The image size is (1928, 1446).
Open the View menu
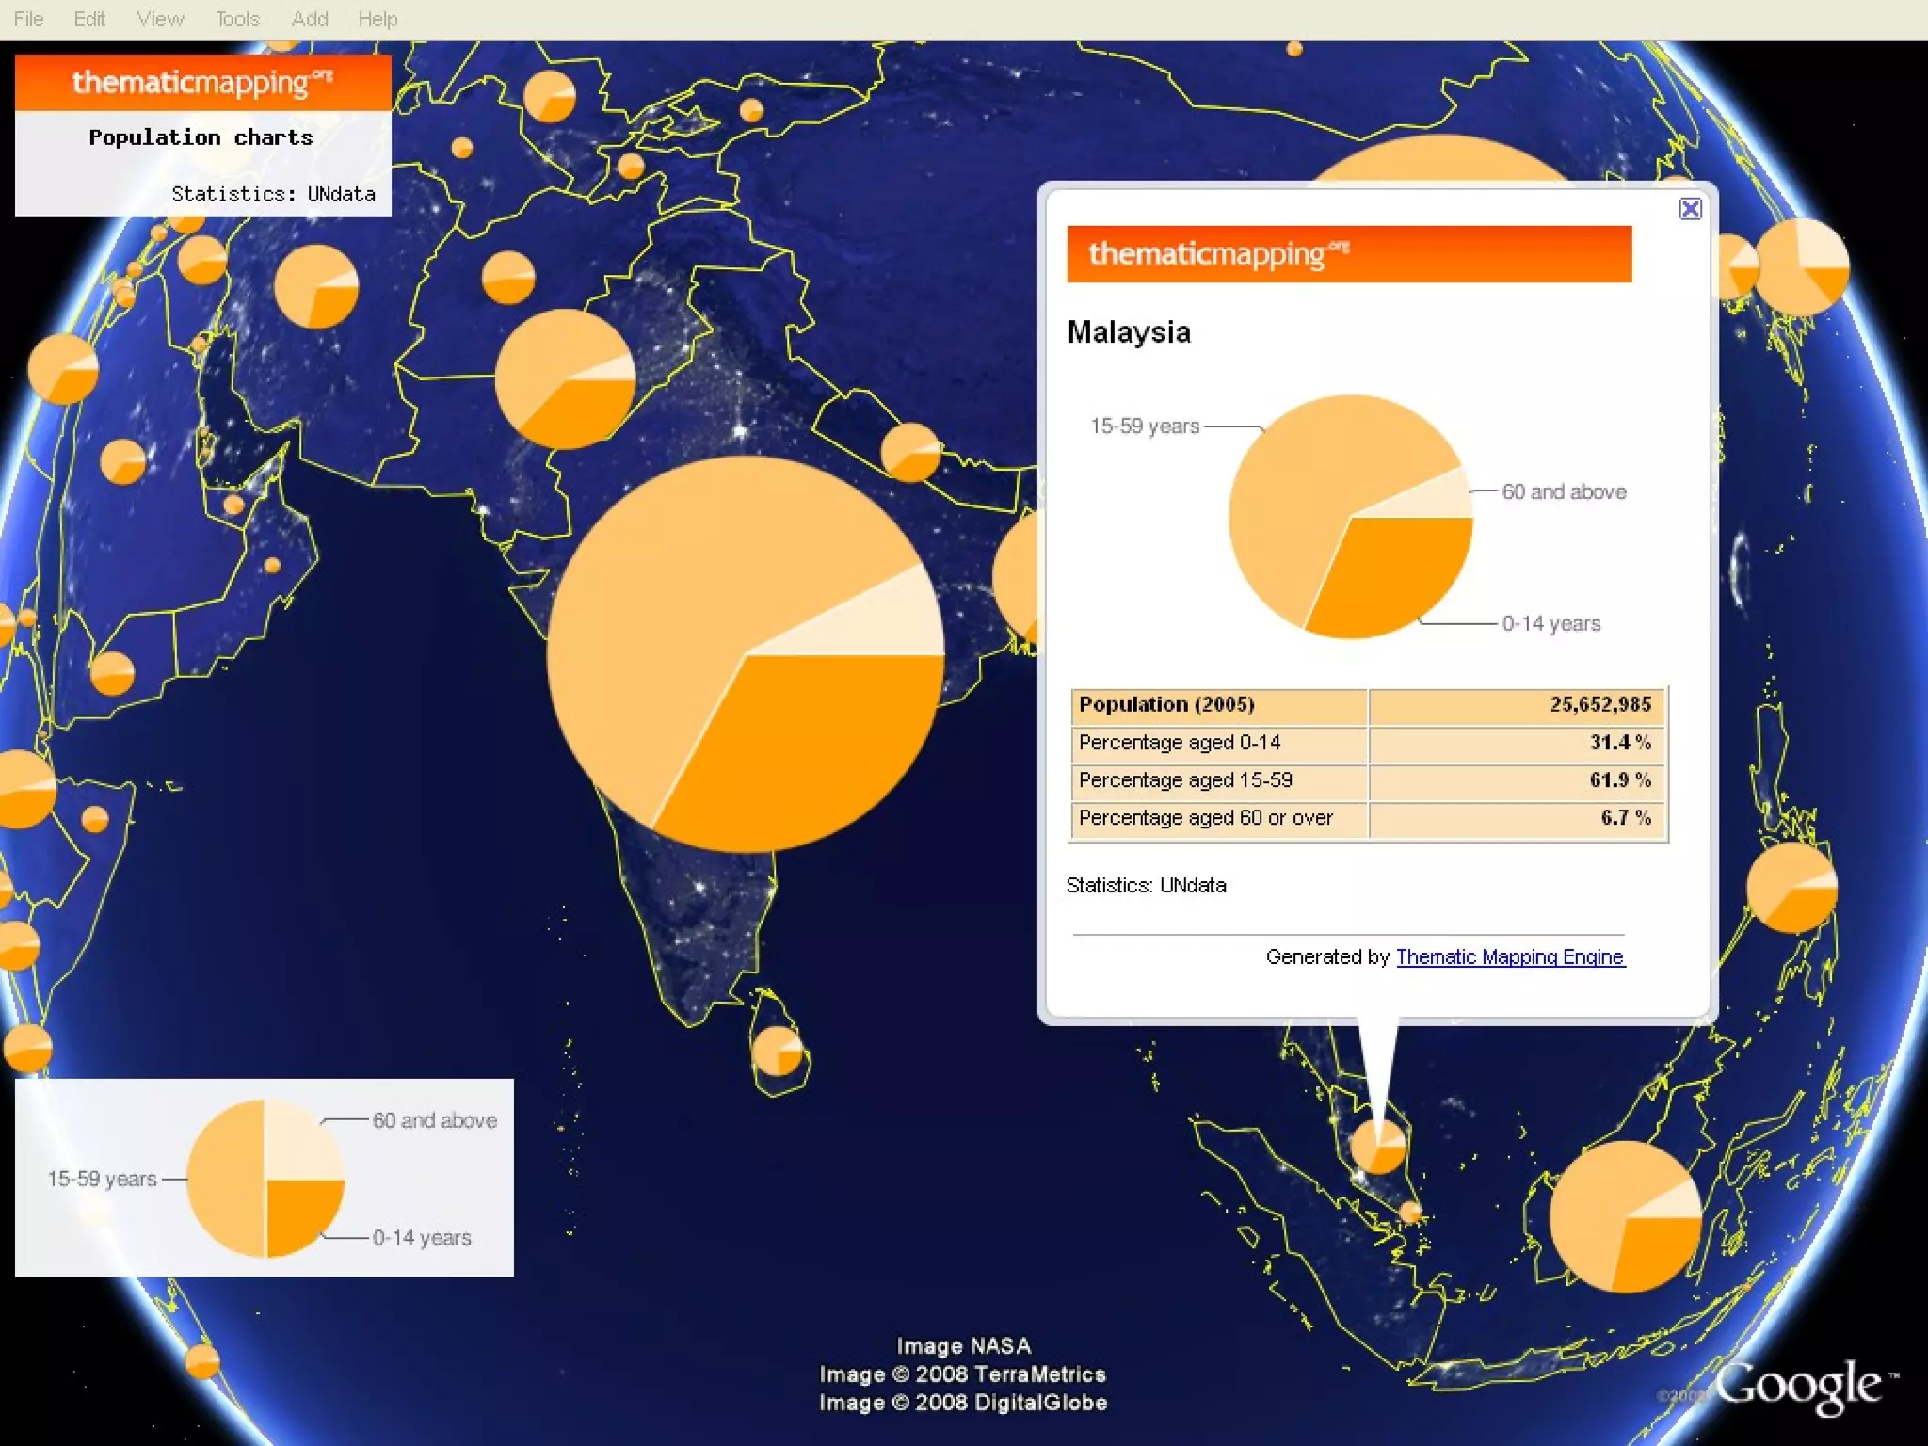click(160, 19)
